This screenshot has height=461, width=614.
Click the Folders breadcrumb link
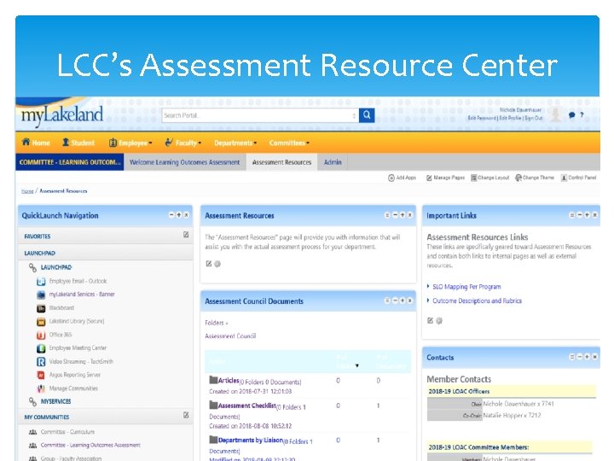(x=214, y=323)
